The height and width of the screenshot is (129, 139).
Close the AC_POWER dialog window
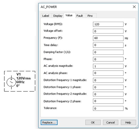click(134, 7)
